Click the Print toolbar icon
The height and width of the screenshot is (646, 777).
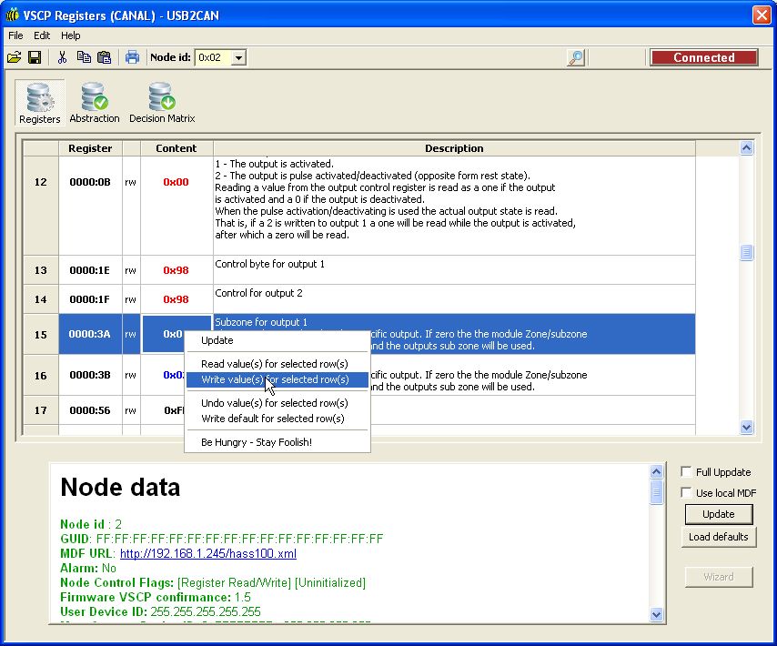click(x=132, y=57)
